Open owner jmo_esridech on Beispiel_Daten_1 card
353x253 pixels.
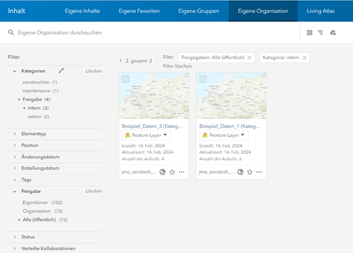217,172
